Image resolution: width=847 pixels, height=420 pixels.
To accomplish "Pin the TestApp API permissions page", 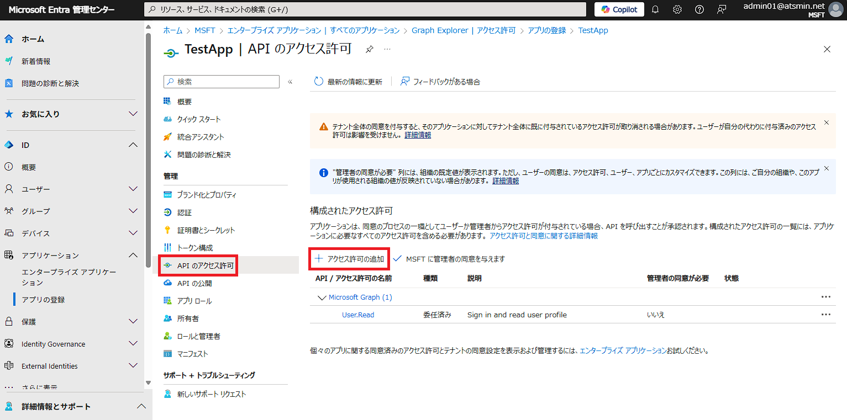I will (369, 49).
